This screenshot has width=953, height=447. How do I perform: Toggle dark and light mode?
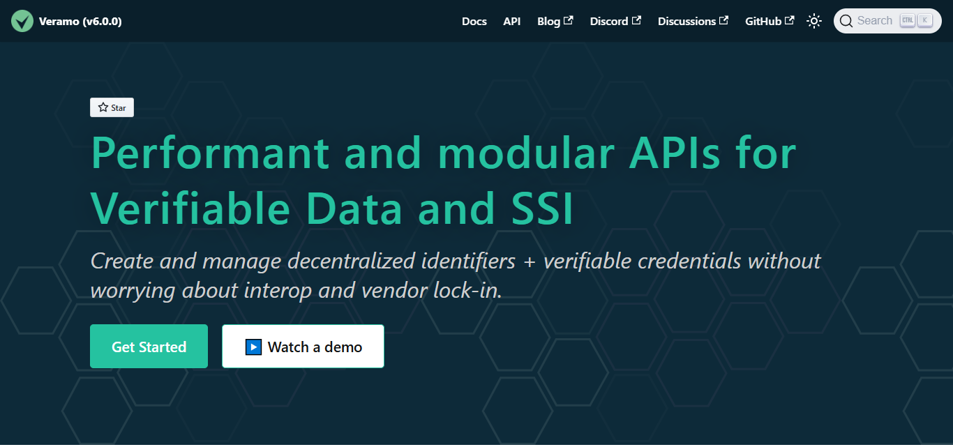814,21
